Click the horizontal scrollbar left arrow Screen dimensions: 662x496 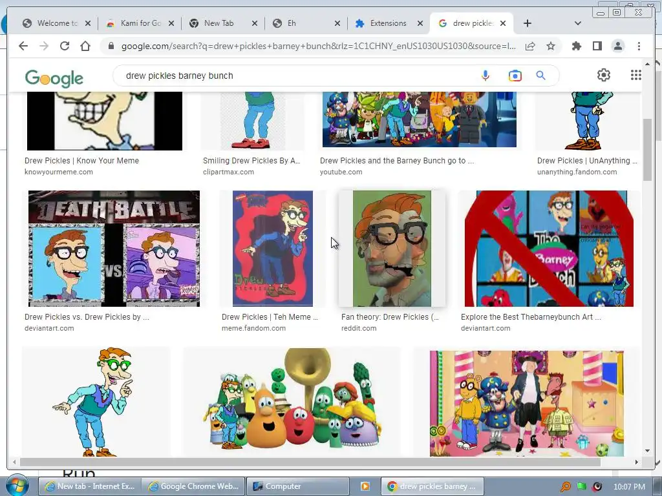[x=14, y=462]
